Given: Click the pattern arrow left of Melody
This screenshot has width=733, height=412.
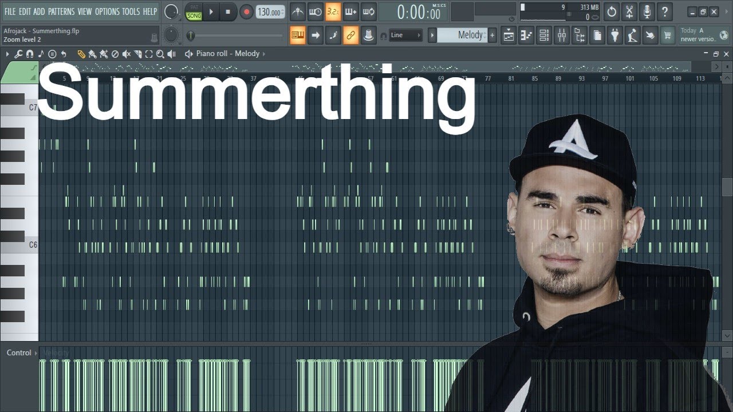Looking at the screenshot, I should [x=433, y=35].
